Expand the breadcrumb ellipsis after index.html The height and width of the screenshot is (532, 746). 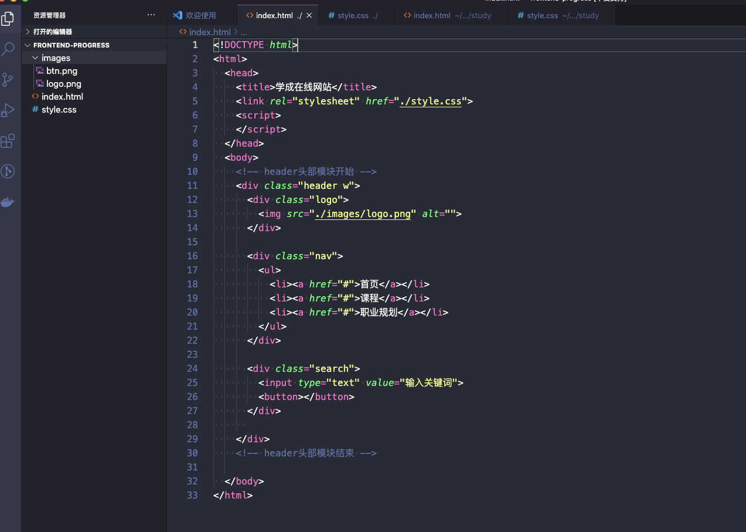coord(243,32)
